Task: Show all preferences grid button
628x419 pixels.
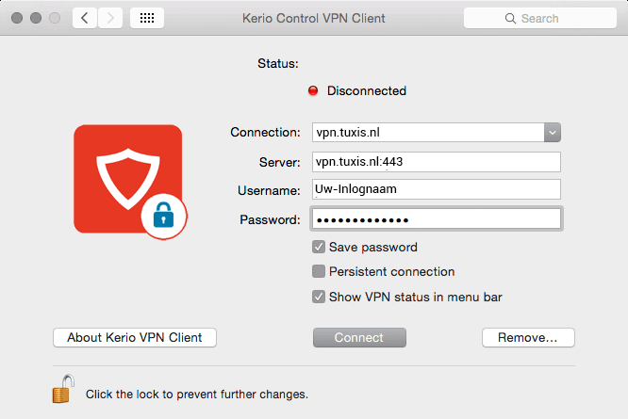Action: [x=148, y=18]
